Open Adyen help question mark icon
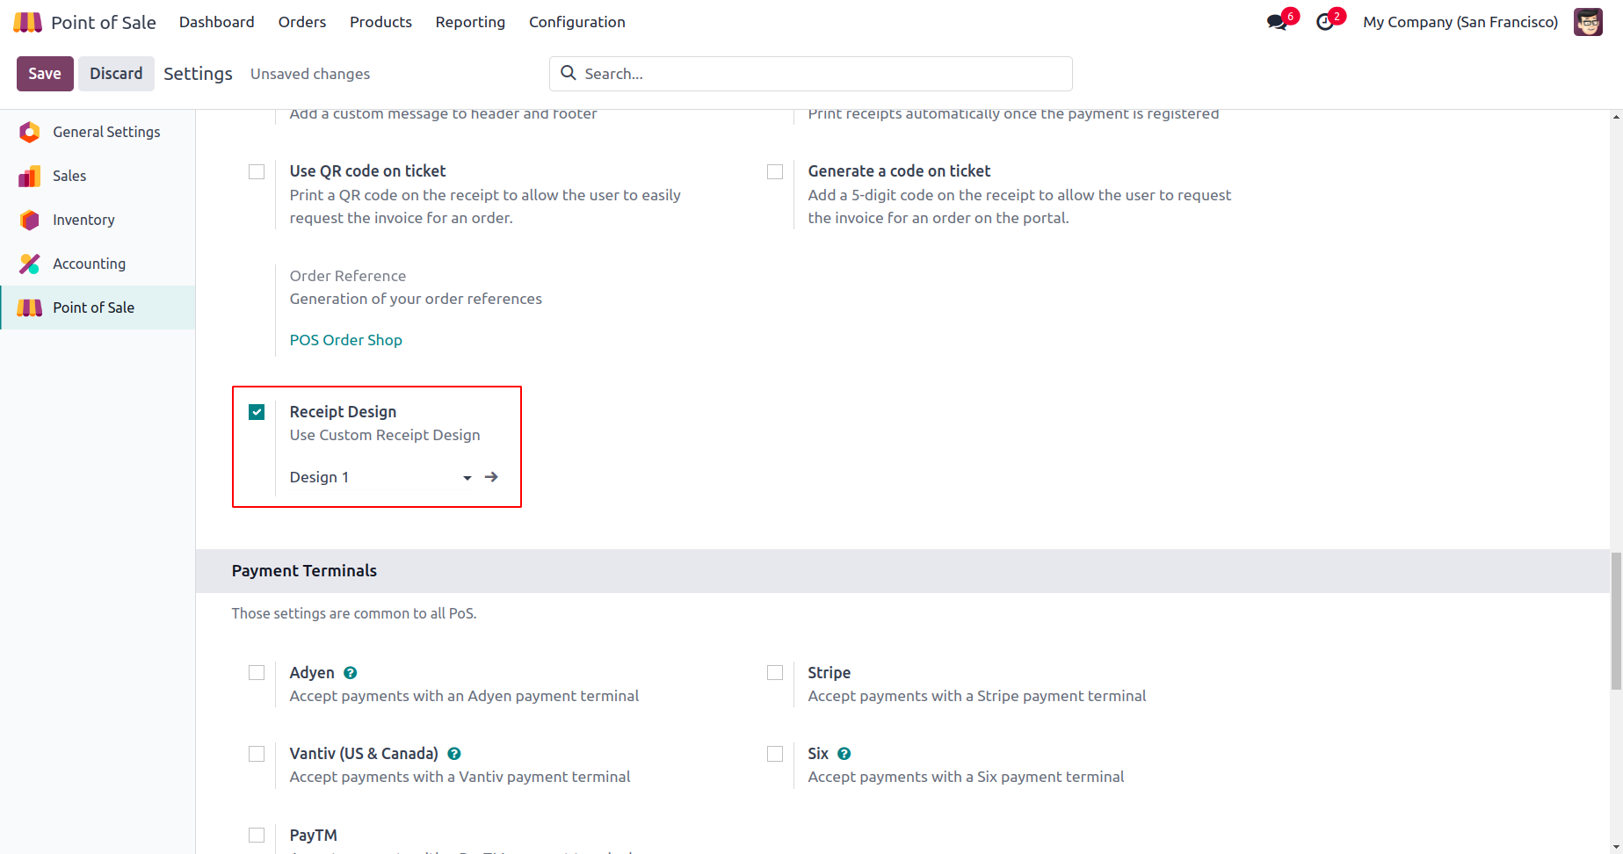The image size is (1623, 854). [x=351, y=673]
